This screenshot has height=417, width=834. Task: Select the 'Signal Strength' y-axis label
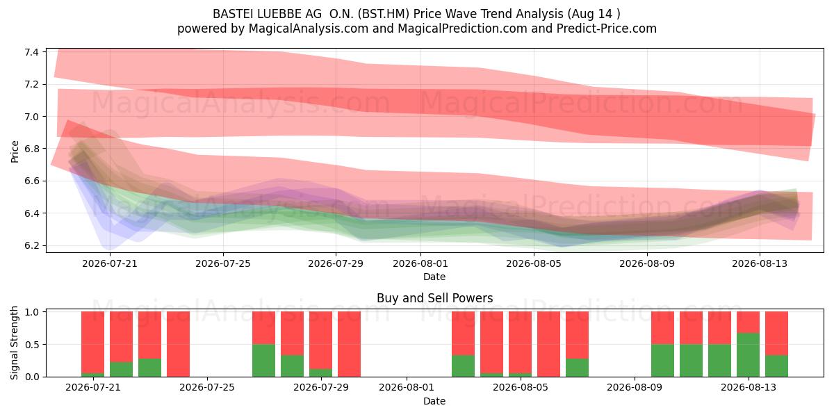click(15, 344)
